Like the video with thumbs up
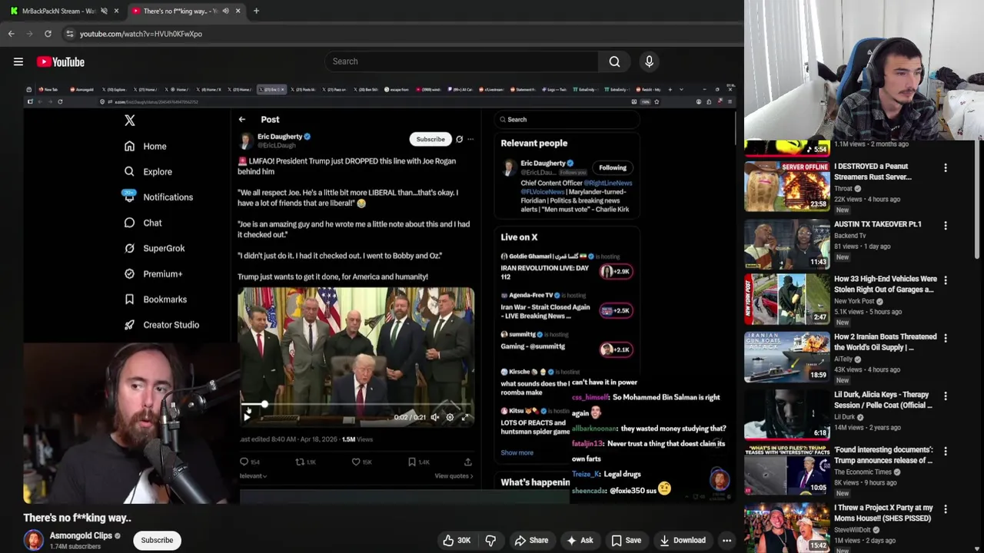 click(x=457, y=541)
